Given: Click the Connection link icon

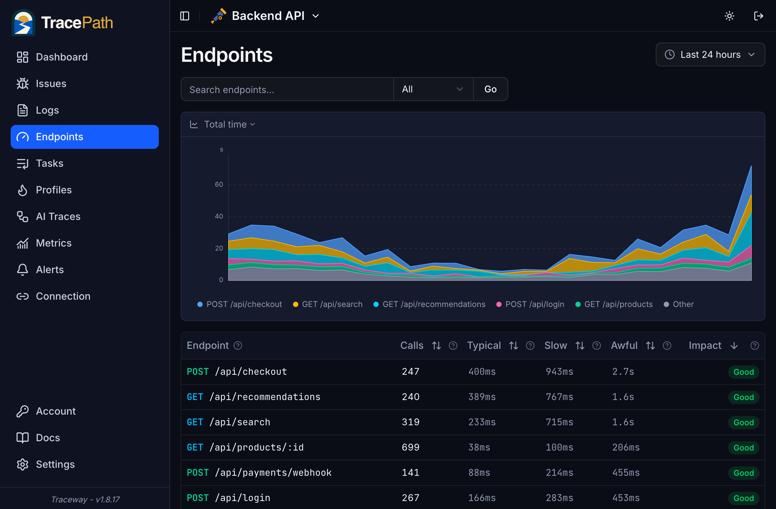Looking at the screenshot, I should pos(23,296).
